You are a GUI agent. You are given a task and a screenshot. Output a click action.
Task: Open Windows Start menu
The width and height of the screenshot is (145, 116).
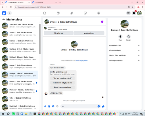pos(3,114)
